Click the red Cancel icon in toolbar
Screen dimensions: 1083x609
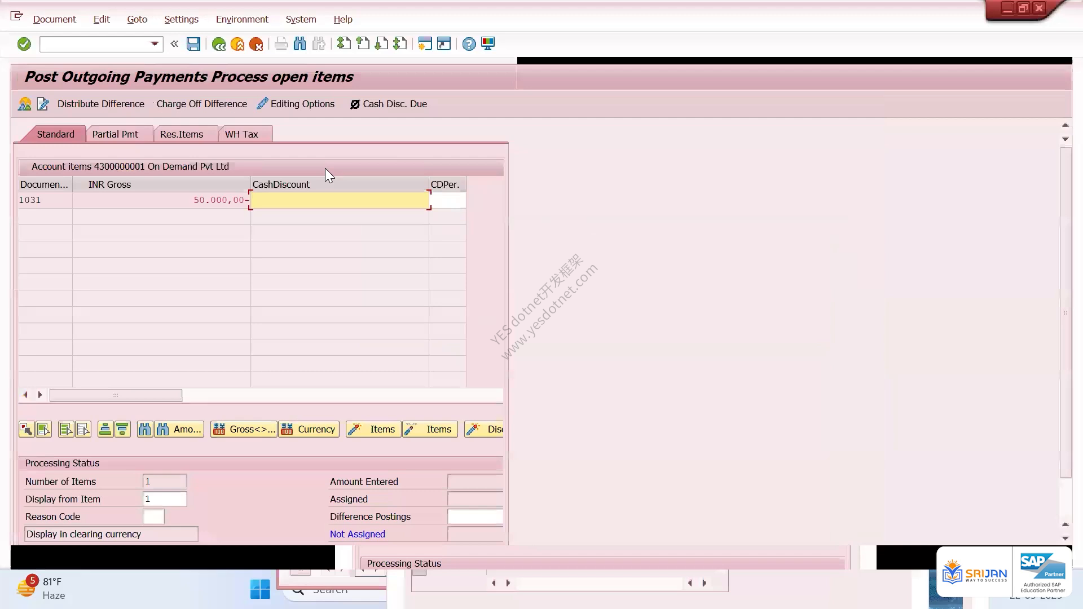click(x=256, y=44)
